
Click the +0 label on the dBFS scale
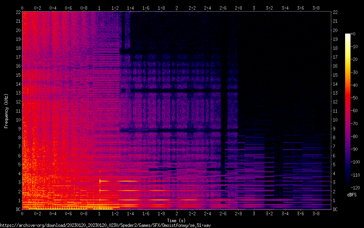pyautogui.click(x=353, y=34)
